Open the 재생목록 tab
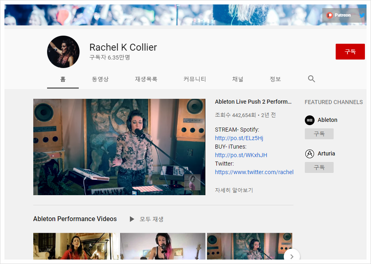 146,79
